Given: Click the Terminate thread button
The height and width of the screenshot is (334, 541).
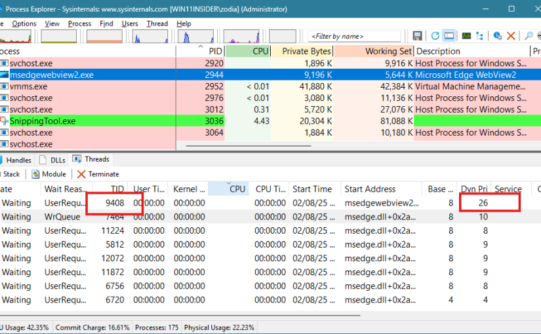Looking at the screenshot, I should point(98,174).
